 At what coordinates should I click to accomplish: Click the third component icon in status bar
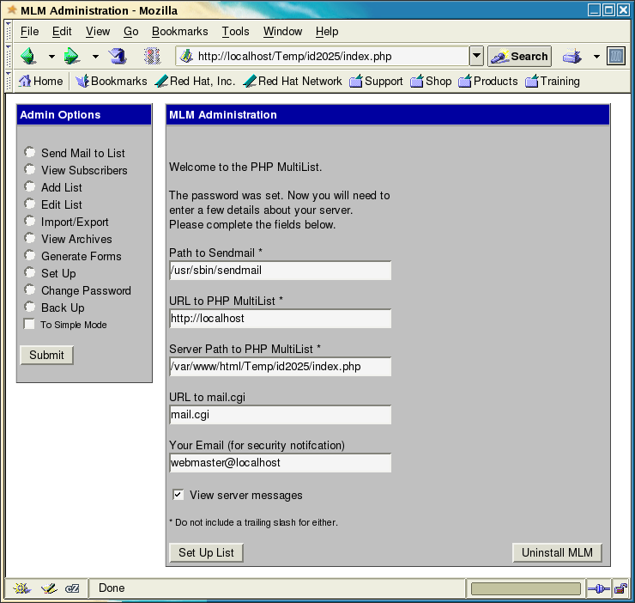[72, 588]
